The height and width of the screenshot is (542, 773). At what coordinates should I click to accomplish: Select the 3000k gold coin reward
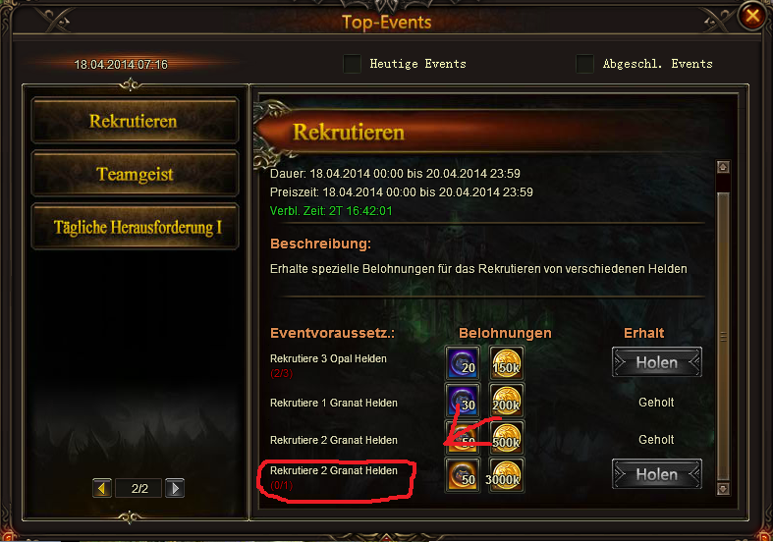coord(506,475)
